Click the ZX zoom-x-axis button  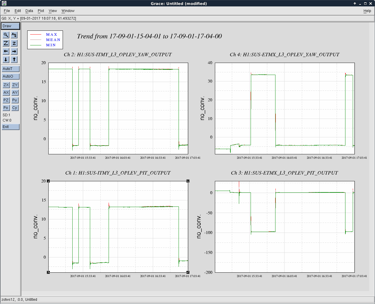tap(6, 85)
